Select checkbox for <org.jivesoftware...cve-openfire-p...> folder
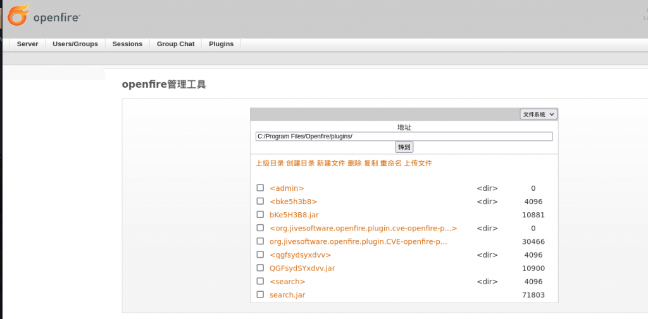Viewport: 648px width, 319px height. (x=260, y=228)
